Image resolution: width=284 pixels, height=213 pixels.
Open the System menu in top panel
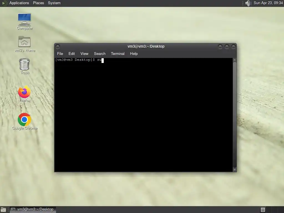pyautogui.click(x=54, y=3)
